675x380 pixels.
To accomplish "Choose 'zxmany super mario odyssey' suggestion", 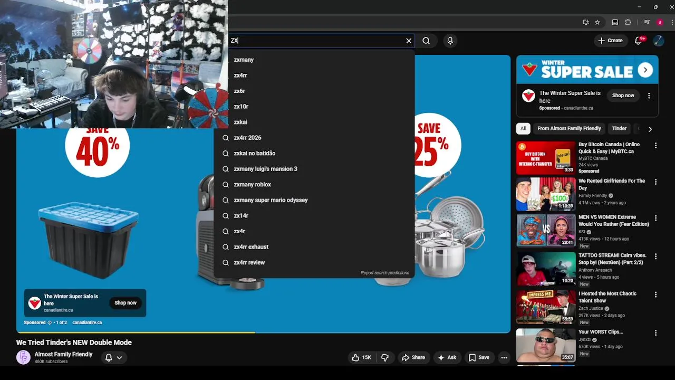I will [314, 200].
